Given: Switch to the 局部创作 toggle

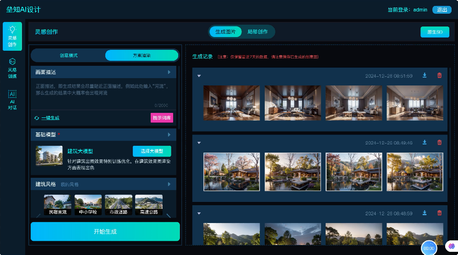Looking at the screenshot, I should 257,32.
